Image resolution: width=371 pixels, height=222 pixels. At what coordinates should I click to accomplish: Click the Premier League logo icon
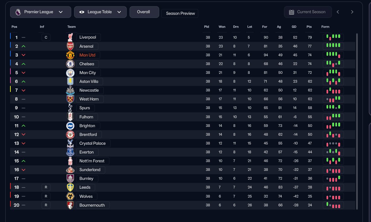tap(18, 12)
